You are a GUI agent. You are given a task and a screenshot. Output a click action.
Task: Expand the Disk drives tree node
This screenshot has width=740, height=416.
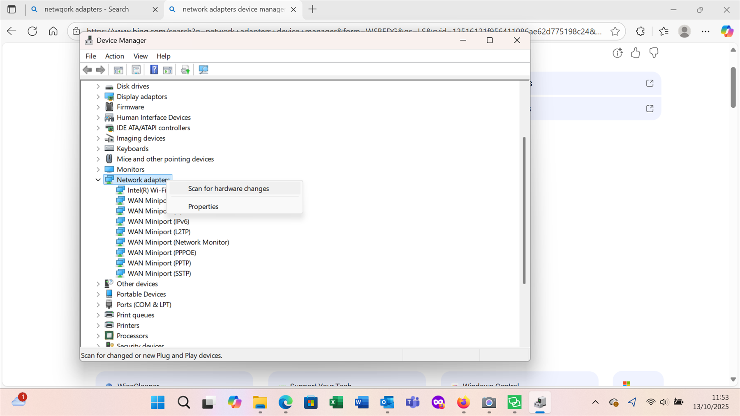98,86
